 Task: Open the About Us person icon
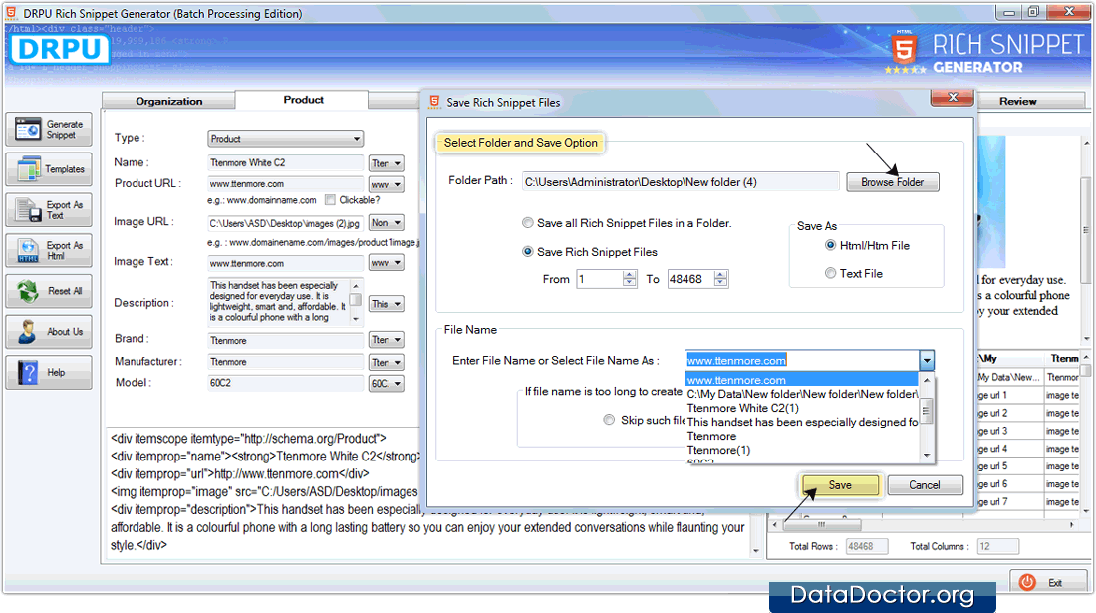pos(29,331)
